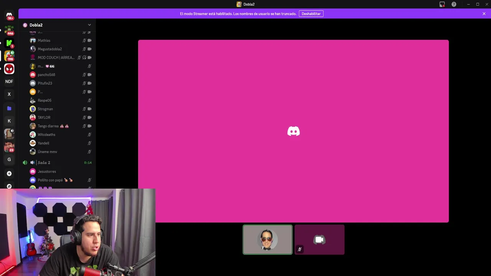Open the server with the 198 badge
Screen dimensions: 491x276
click(9, 56)
